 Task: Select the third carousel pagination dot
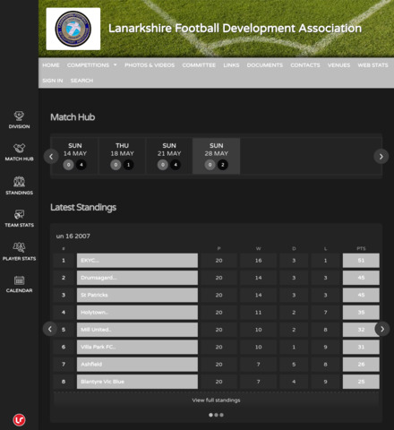tap(221, 415)
